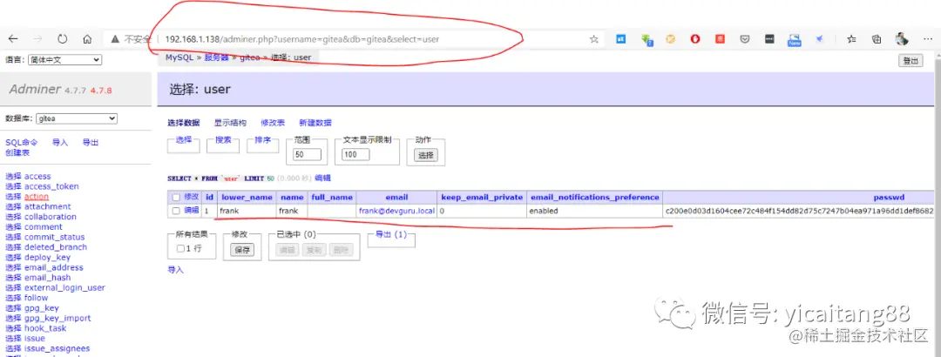The width and height of the screenshot is (941, 357).
Task: Click 编辑 link beside the SQL query
Action: pyautogui.click(x=322, y=178)
